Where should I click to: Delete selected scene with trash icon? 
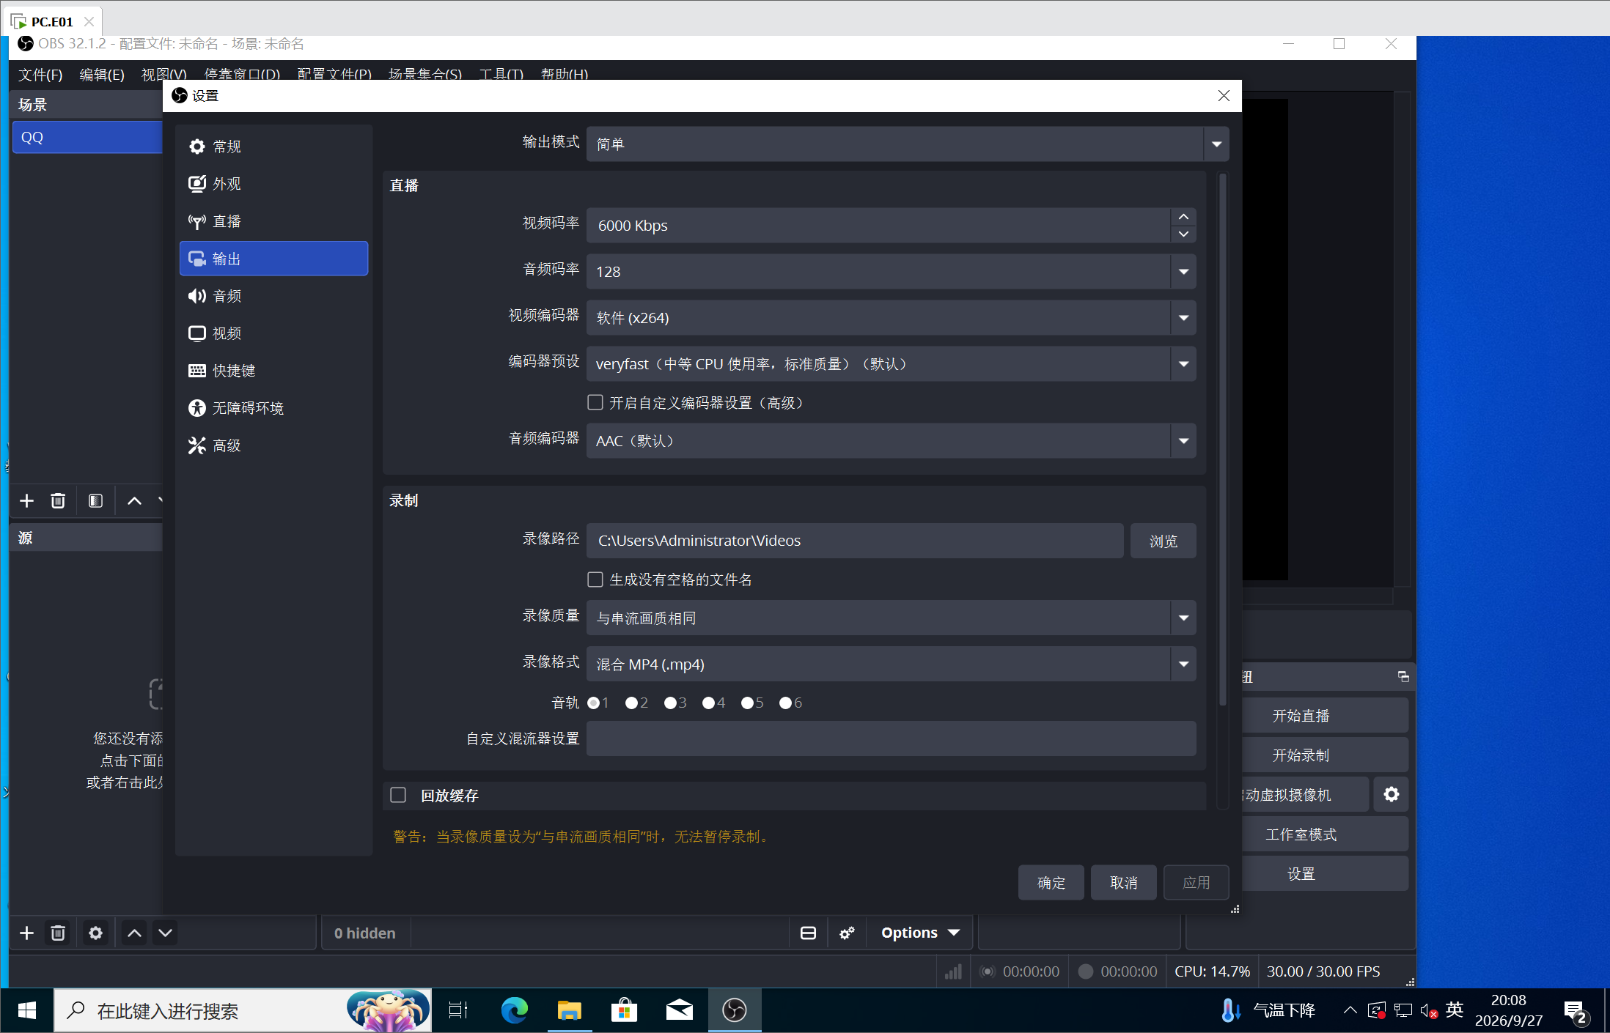coord(58,501)
